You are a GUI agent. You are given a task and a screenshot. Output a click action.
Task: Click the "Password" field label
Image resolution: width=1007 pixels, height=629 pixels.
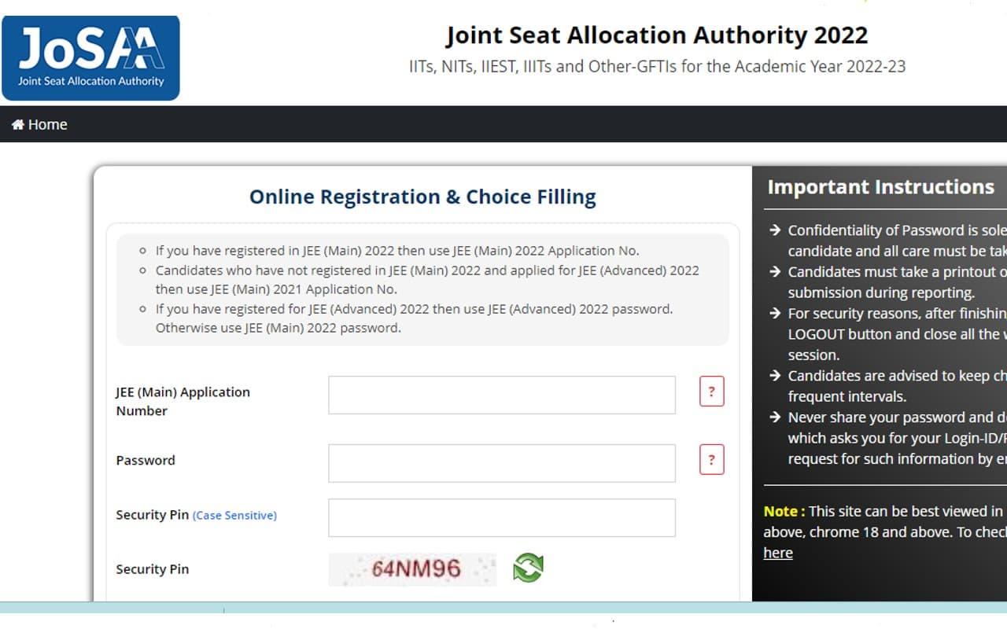click(146, 461)
